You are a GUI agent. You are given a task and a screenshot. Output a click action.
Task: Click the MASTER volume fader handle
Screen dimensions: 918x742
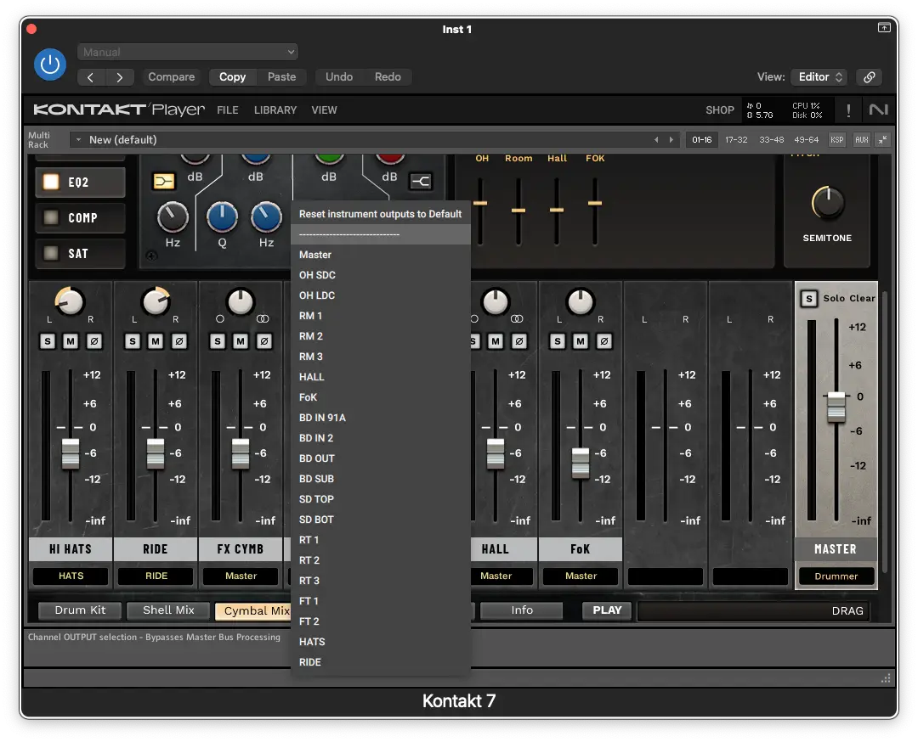coord(836,407)
